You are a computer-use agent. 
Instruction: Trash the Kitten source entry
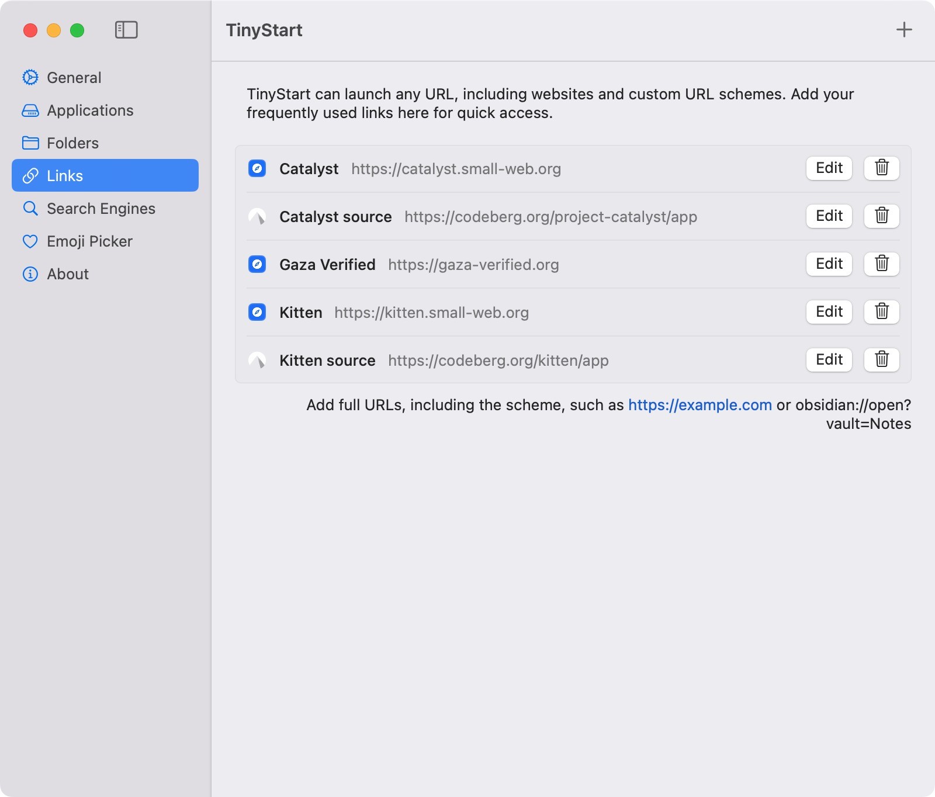pyautogui.click(x=881, y=360)
